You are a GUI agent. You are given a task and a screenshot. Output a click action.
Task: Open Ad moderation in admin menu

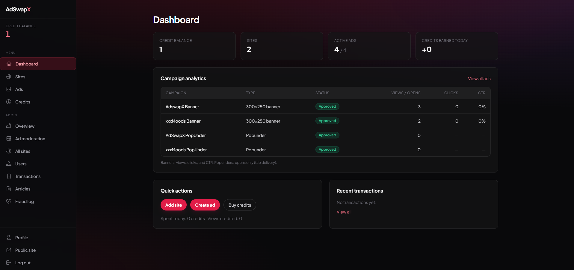(x=38, y=138)
